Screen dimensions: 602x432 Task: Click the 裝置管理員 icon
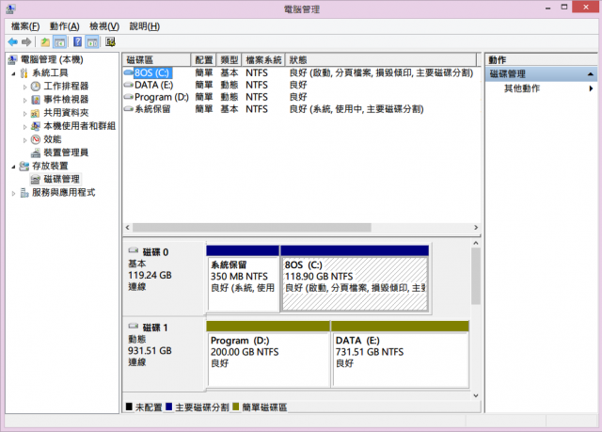[x=36, y=152]
